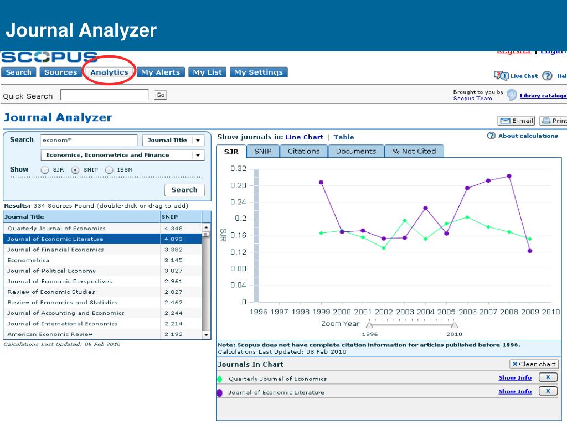Viewport: 567px width, 425px height.
Task: Open the Citations tab
Action: pyautogui.click(x=304, y=152)
